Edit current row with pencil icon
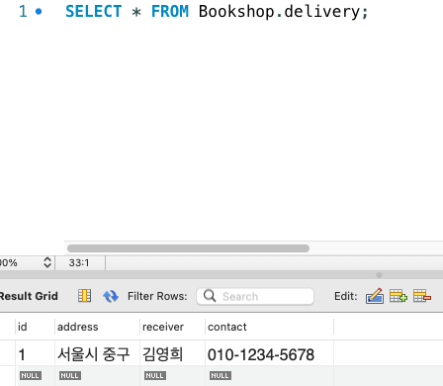443x386 pixels. click(x=375, y=296)
